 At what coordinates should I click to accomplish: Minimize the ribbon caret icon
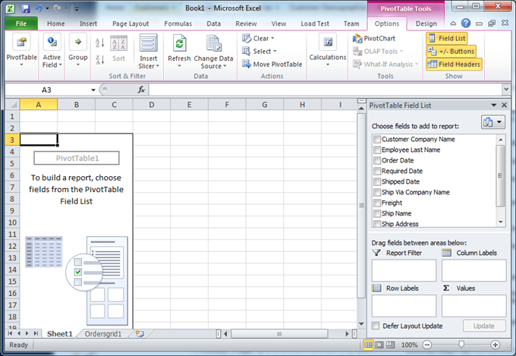pos(453,24)
